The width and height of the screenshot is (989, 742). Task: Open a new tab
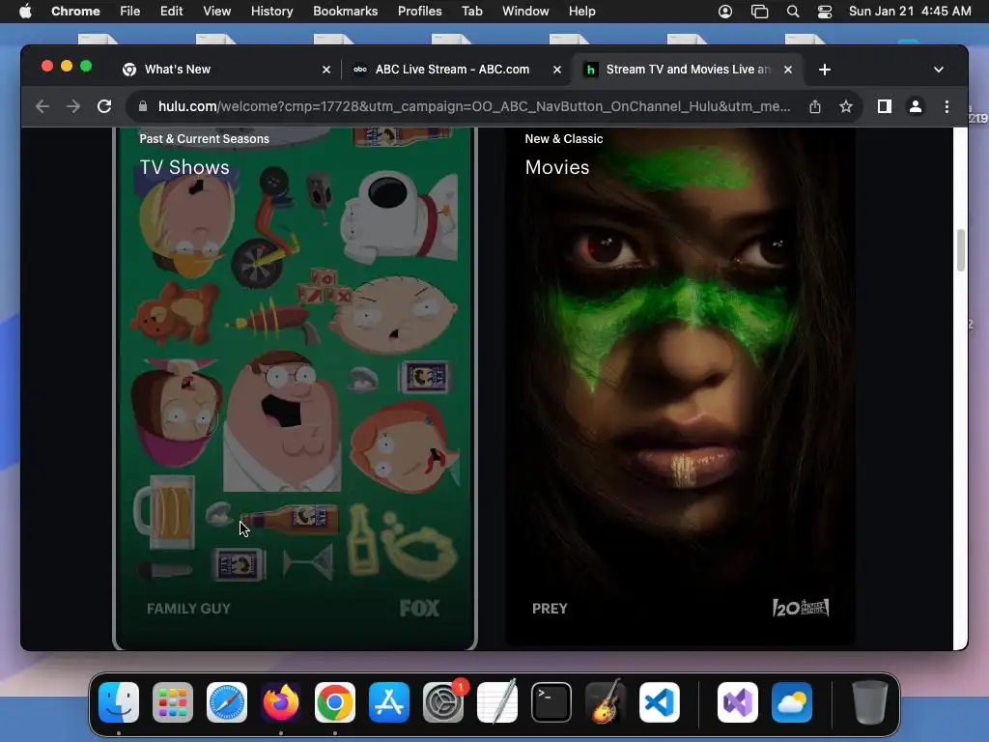click(x=825, y=70)
